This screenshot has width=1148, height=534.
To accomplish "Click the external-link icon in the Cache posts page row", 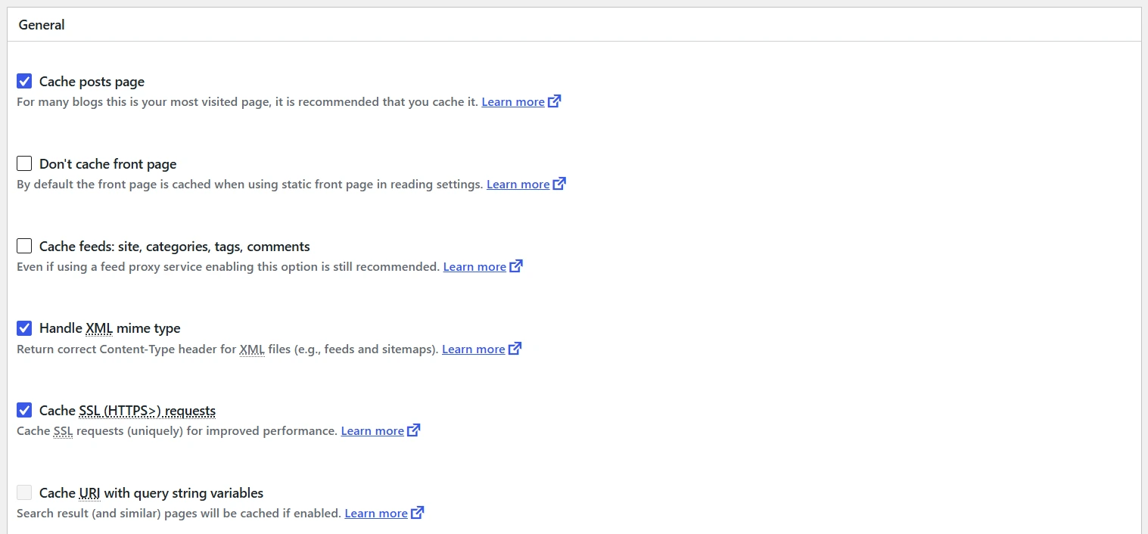I will [x=555, y=101].
